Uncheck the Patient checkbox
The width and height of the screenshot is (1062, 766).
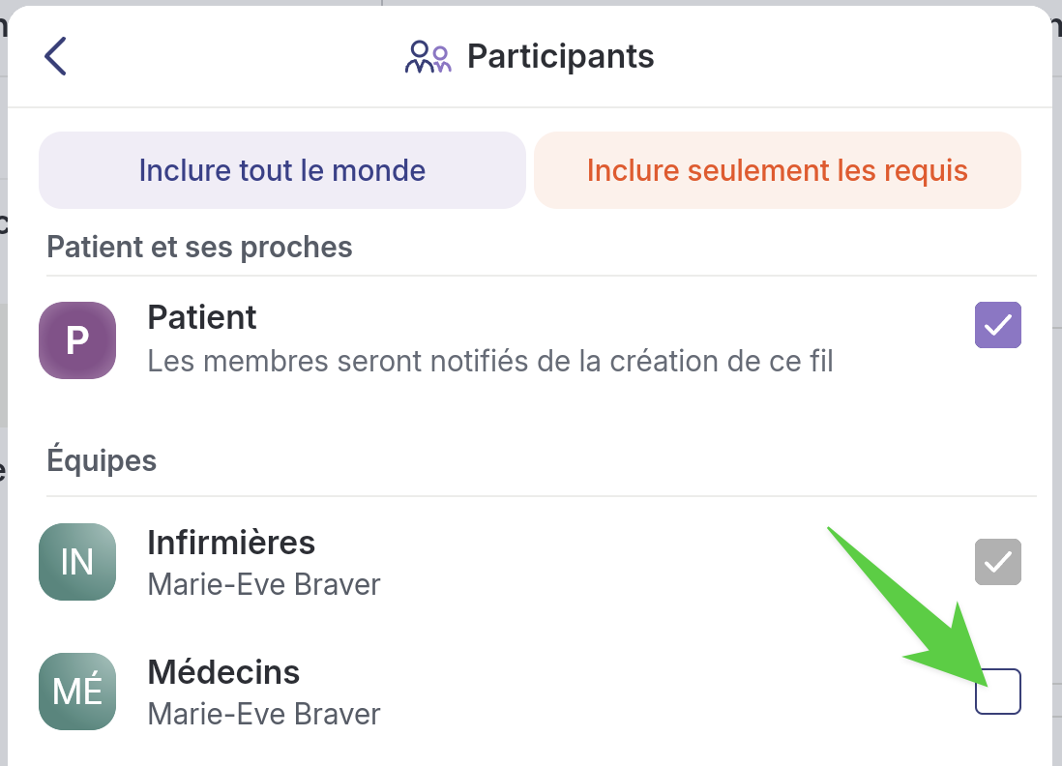997,325
